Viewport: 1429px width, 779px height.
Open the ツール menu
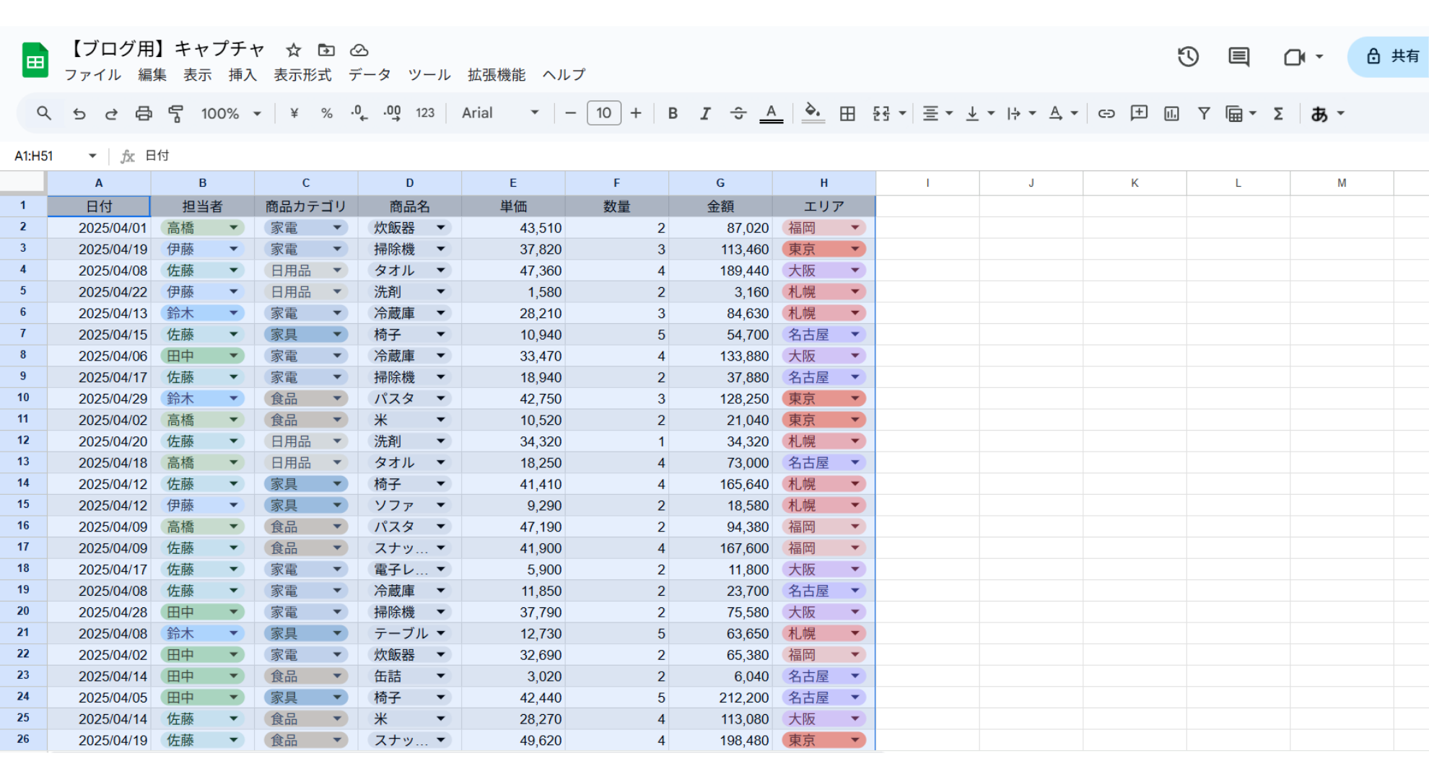point(429,75)
